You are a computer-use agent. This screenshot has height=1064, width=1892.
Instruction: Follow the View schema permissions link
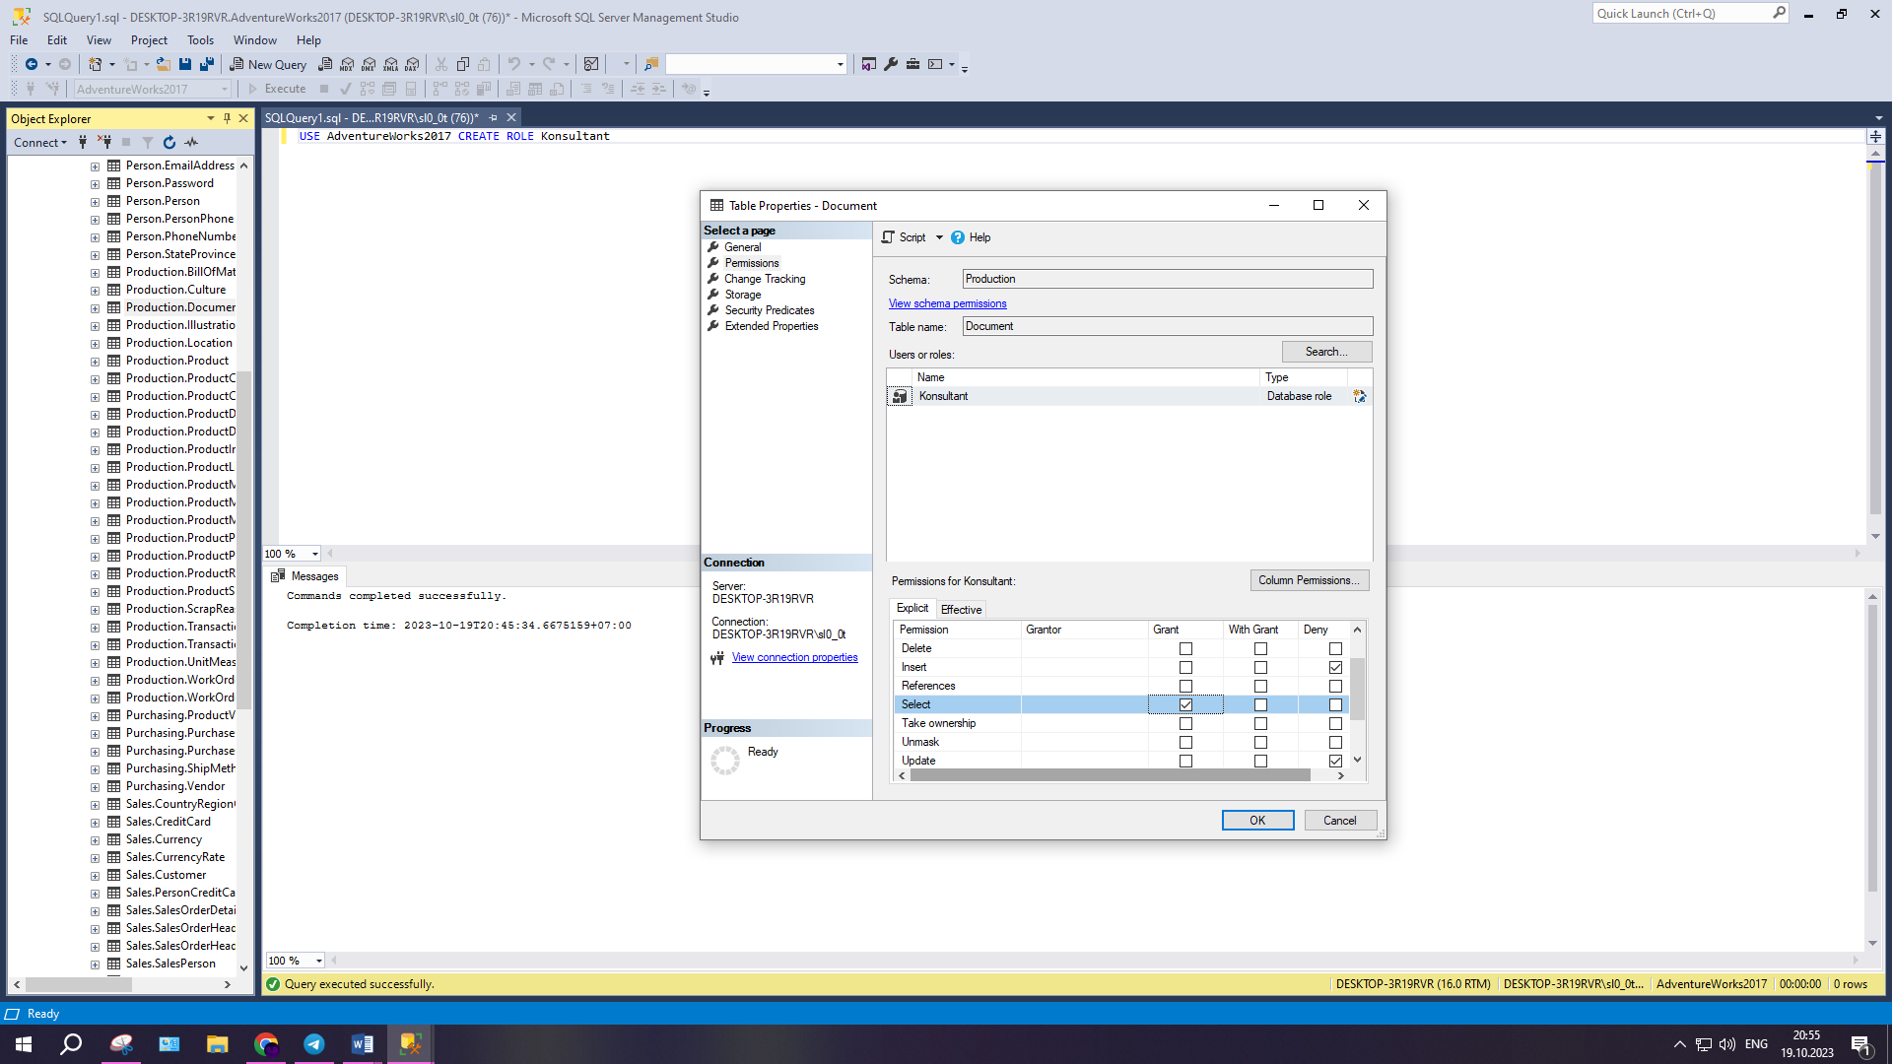(947, 303)
